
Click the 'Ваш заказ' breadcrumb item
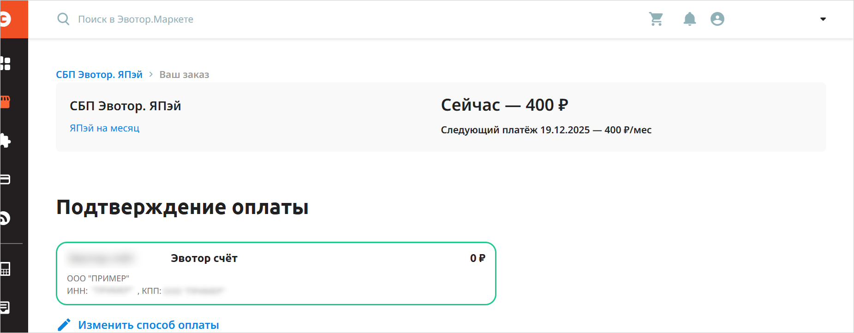(x=184, y=75)
